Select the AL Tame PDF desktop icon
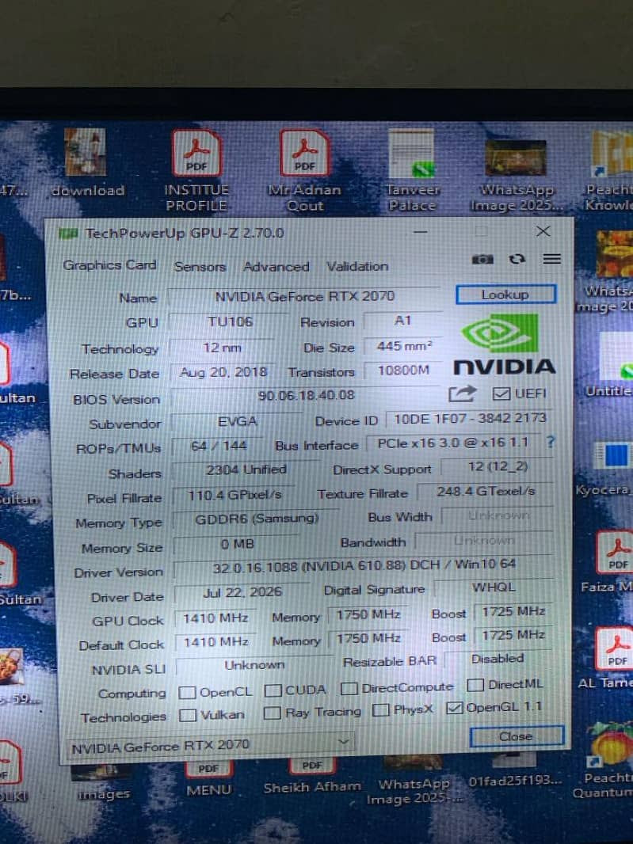633x844 pixels. [x=612, y=658]
